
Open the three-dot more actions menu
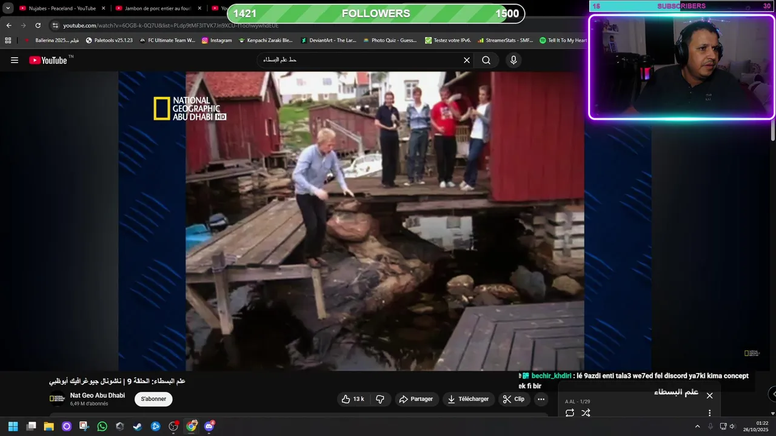541,399
